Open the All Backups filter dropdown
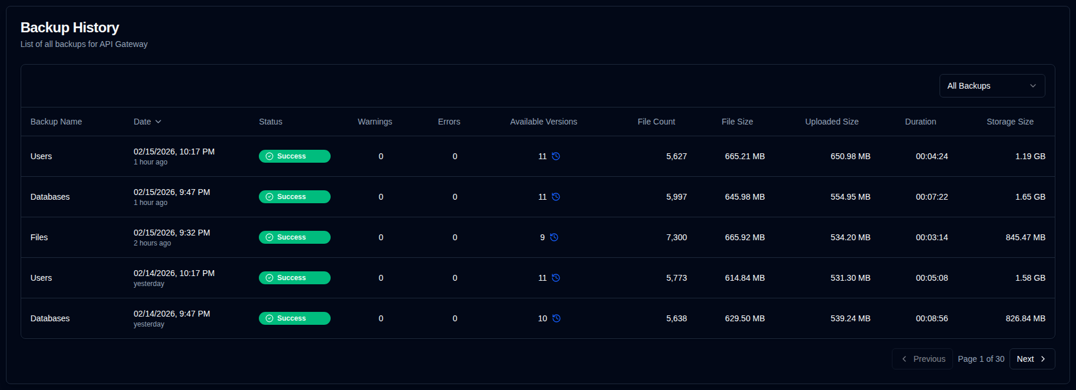 991,86
